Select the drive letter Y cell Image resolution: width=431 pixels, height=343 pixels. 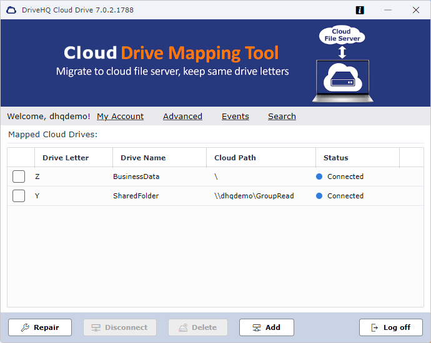37,196
